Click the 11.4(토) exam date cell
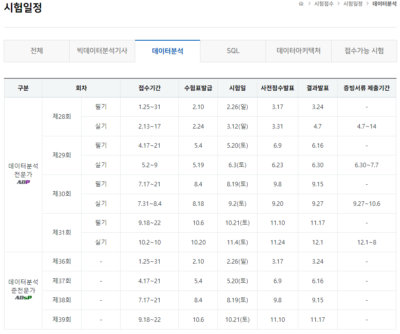 [x=237, y=242]
